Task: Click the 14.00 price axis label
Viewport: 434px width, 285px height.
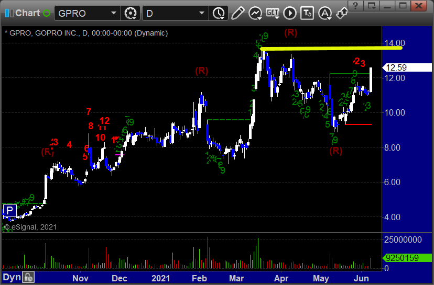Action: [395, 43]
